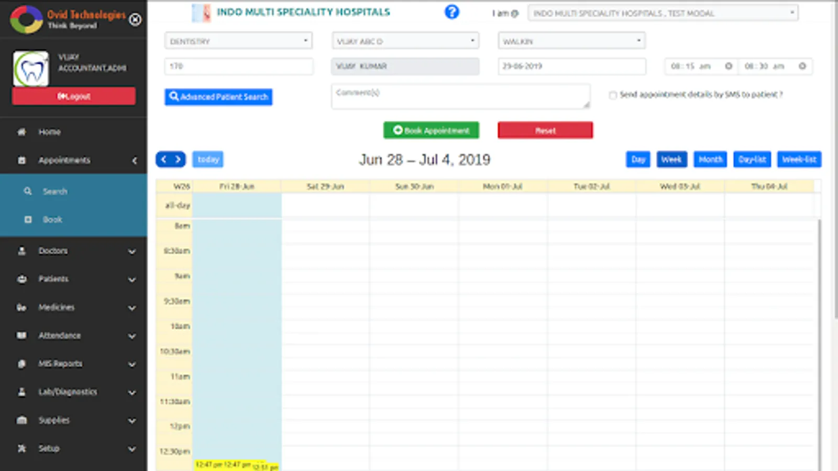The width and height of the screenshot is (838, 471).
Task: Click the appointment date field
Action: [572, 66]
